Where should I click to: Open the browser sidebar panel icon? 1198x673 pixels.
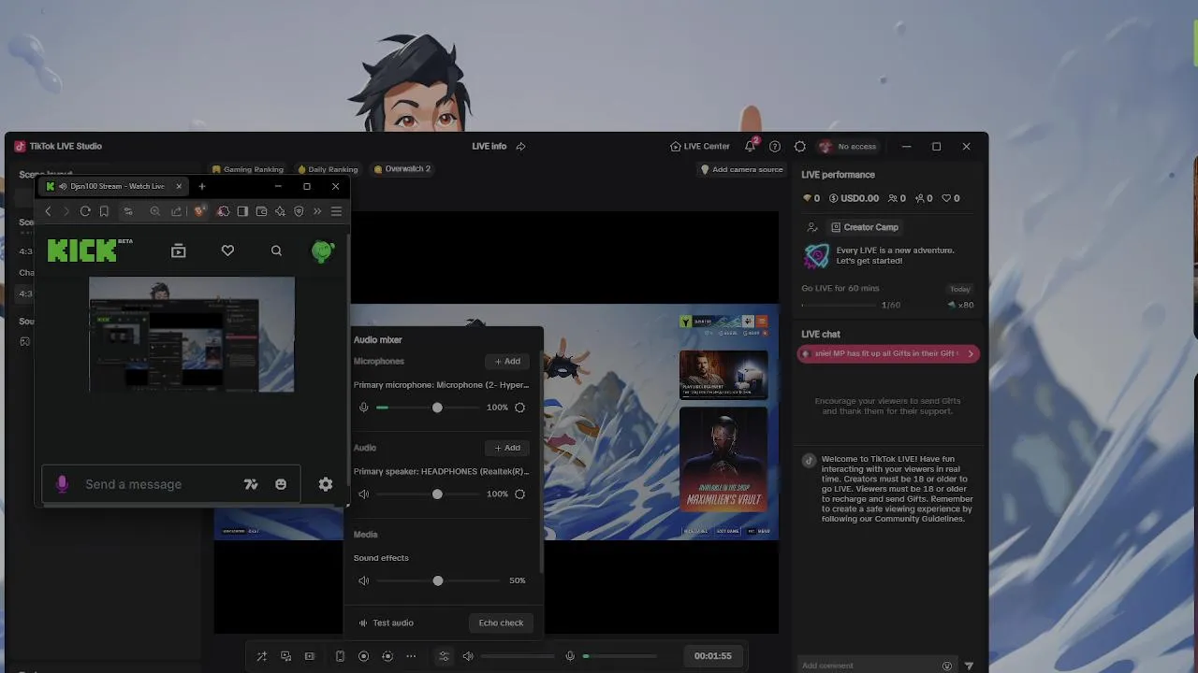(x=242, y=211)
